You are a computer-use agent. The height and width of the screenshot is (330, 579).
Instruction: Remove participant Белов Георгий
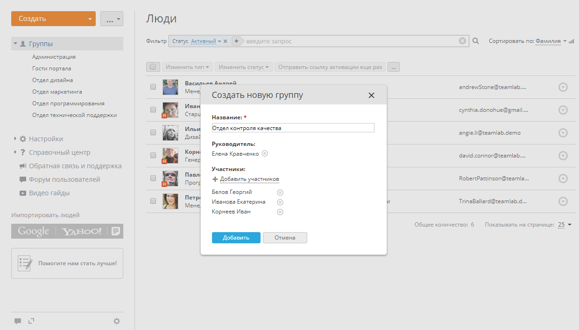click(280, 192)
